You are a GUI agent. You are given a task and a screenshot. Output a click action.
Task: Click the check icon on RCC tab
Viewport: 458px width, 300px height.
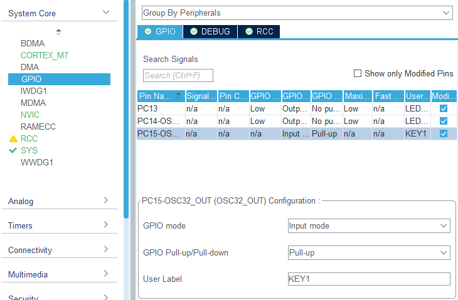pos(249,31)
